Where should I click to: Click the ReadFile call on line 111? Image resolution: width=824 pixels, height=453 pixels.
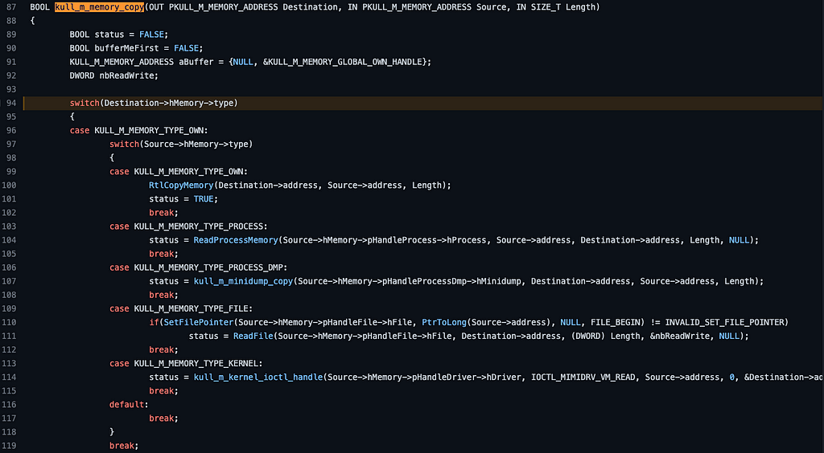coord(253,336)
